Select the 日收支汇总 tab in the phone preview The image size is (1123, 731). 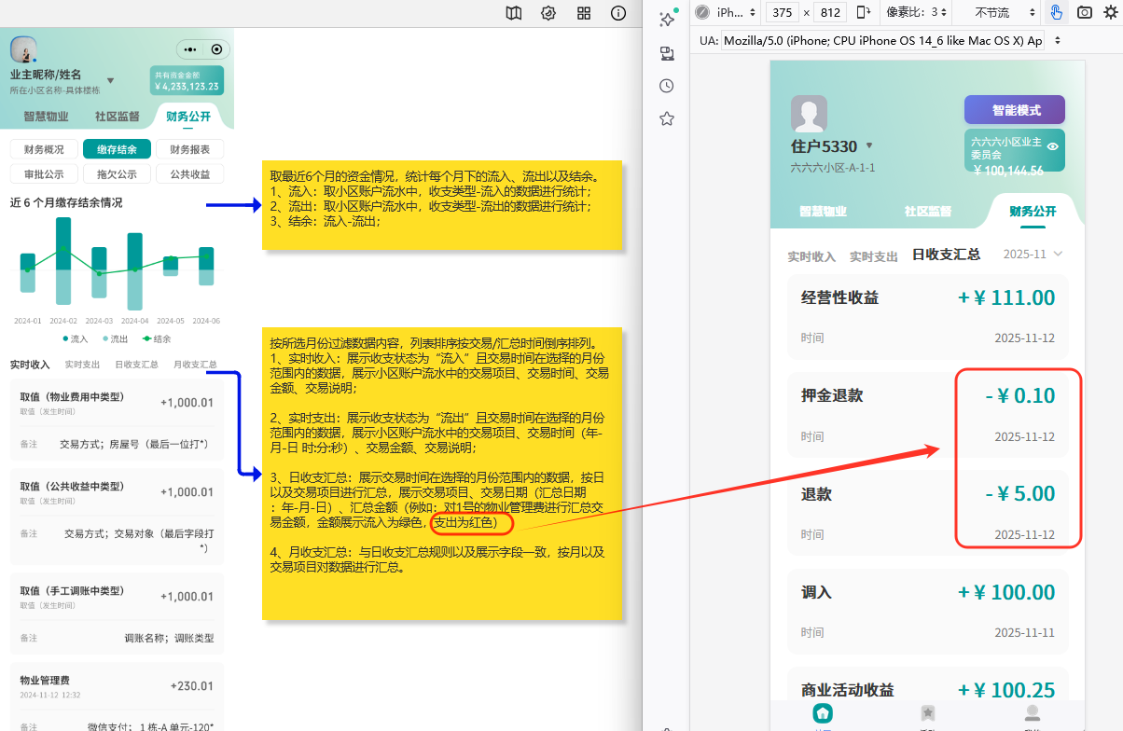click(946, 254)
